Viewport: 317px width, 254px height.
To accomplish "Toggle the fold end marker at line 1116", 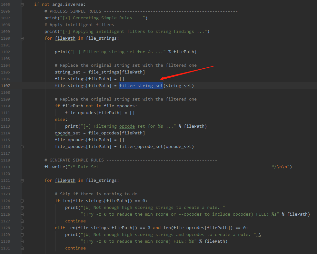I will 22,147.
